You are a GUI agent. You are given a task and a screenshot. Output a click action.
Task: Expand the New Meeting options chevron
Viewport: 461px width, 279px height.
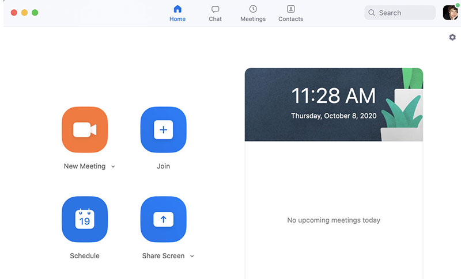pos(113,166)
